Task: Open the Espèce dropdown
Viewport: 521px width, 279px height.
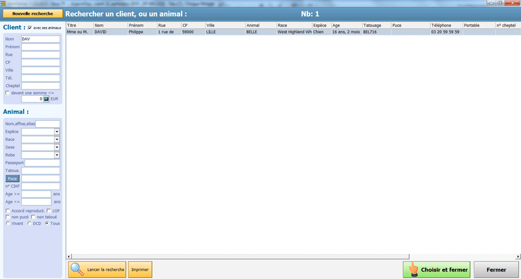Action: pos(57,132)
